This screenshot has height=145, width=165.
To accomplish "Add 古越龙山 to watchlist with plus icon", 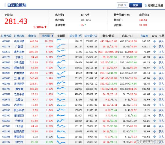I will point(154,105).
